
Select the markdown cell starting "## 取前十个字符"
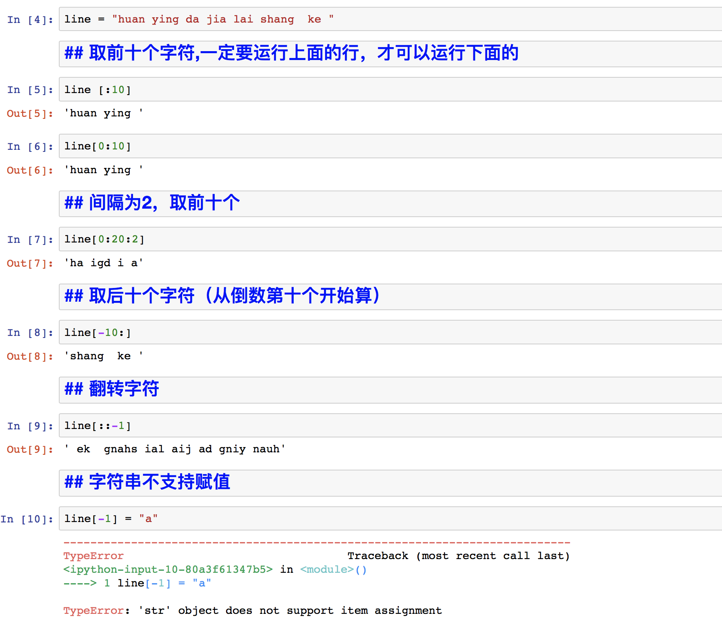pos(390,54)
